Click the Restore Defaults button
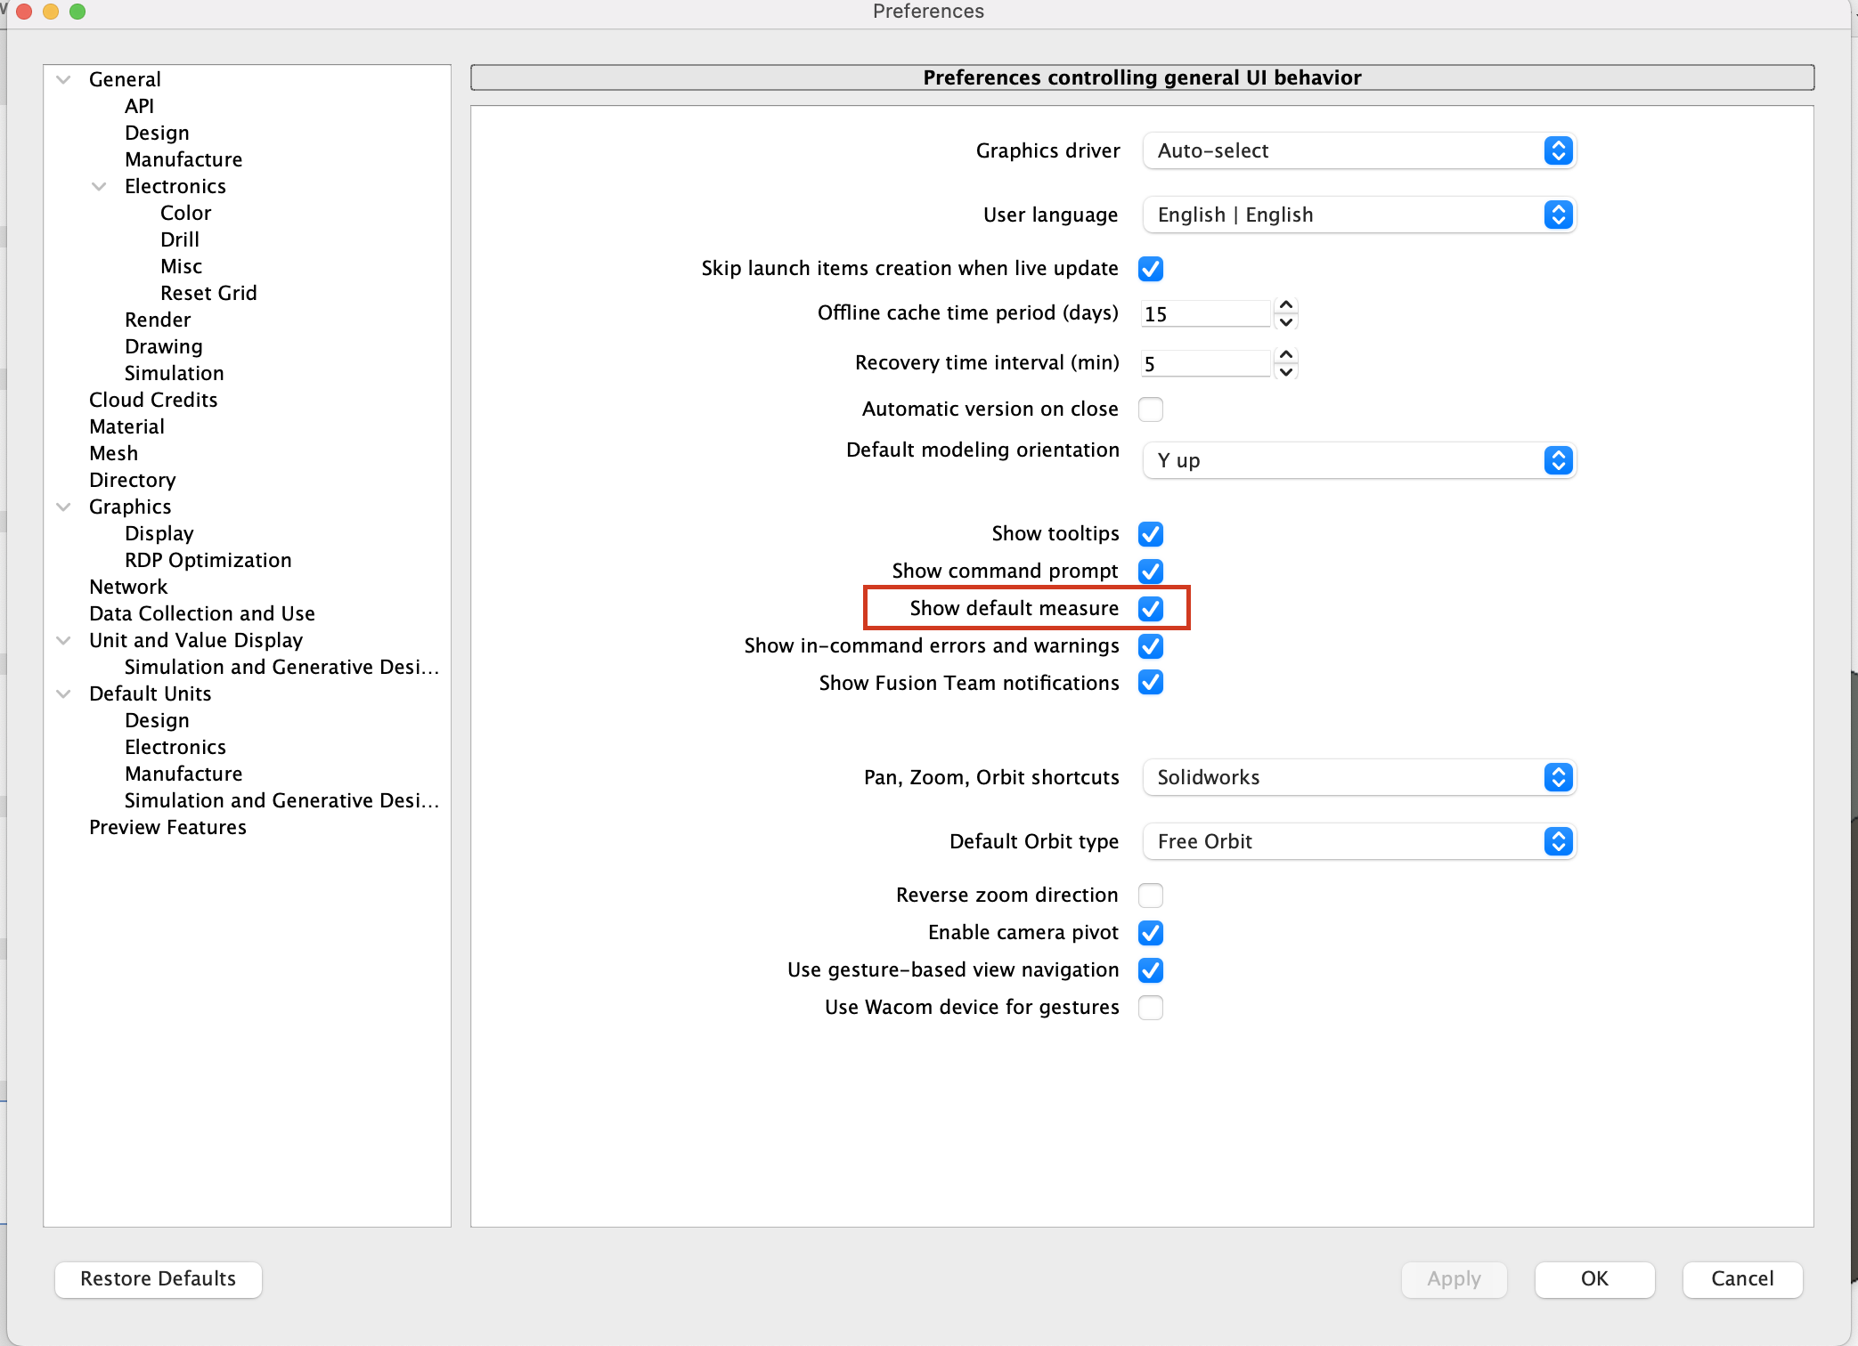This screenshot has height=1346, width=1858. click(159, 1279)
